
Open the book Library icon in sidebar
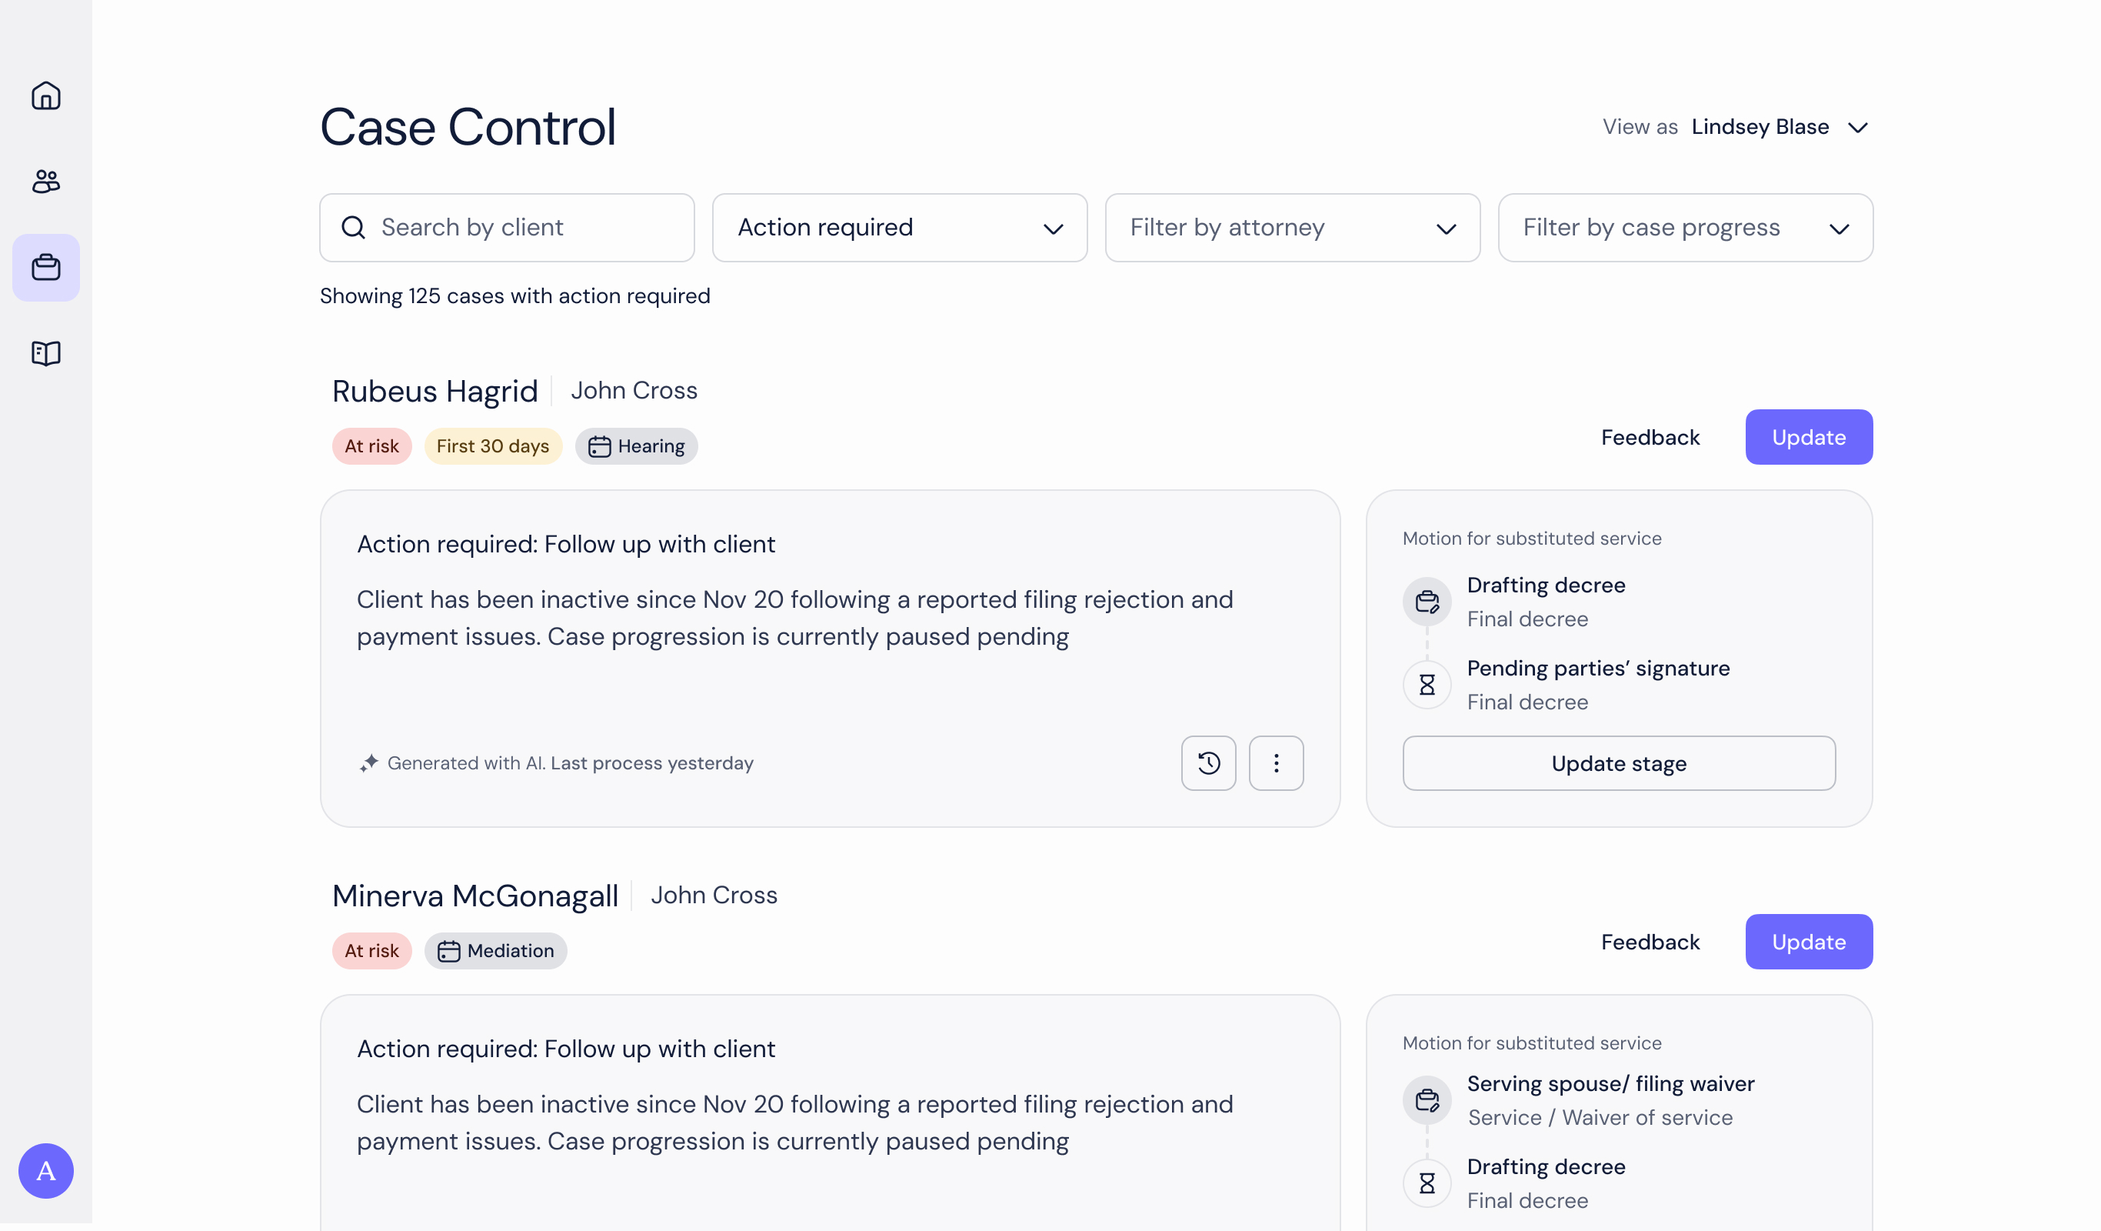click(x=46, y=354)
